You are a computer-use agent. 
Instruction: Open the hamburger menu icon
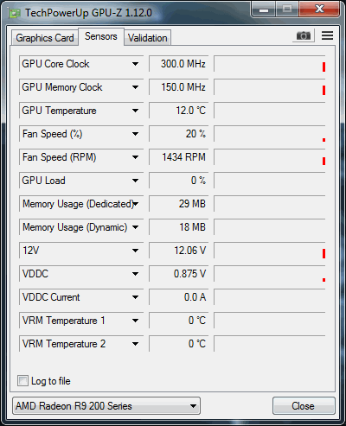327,35
